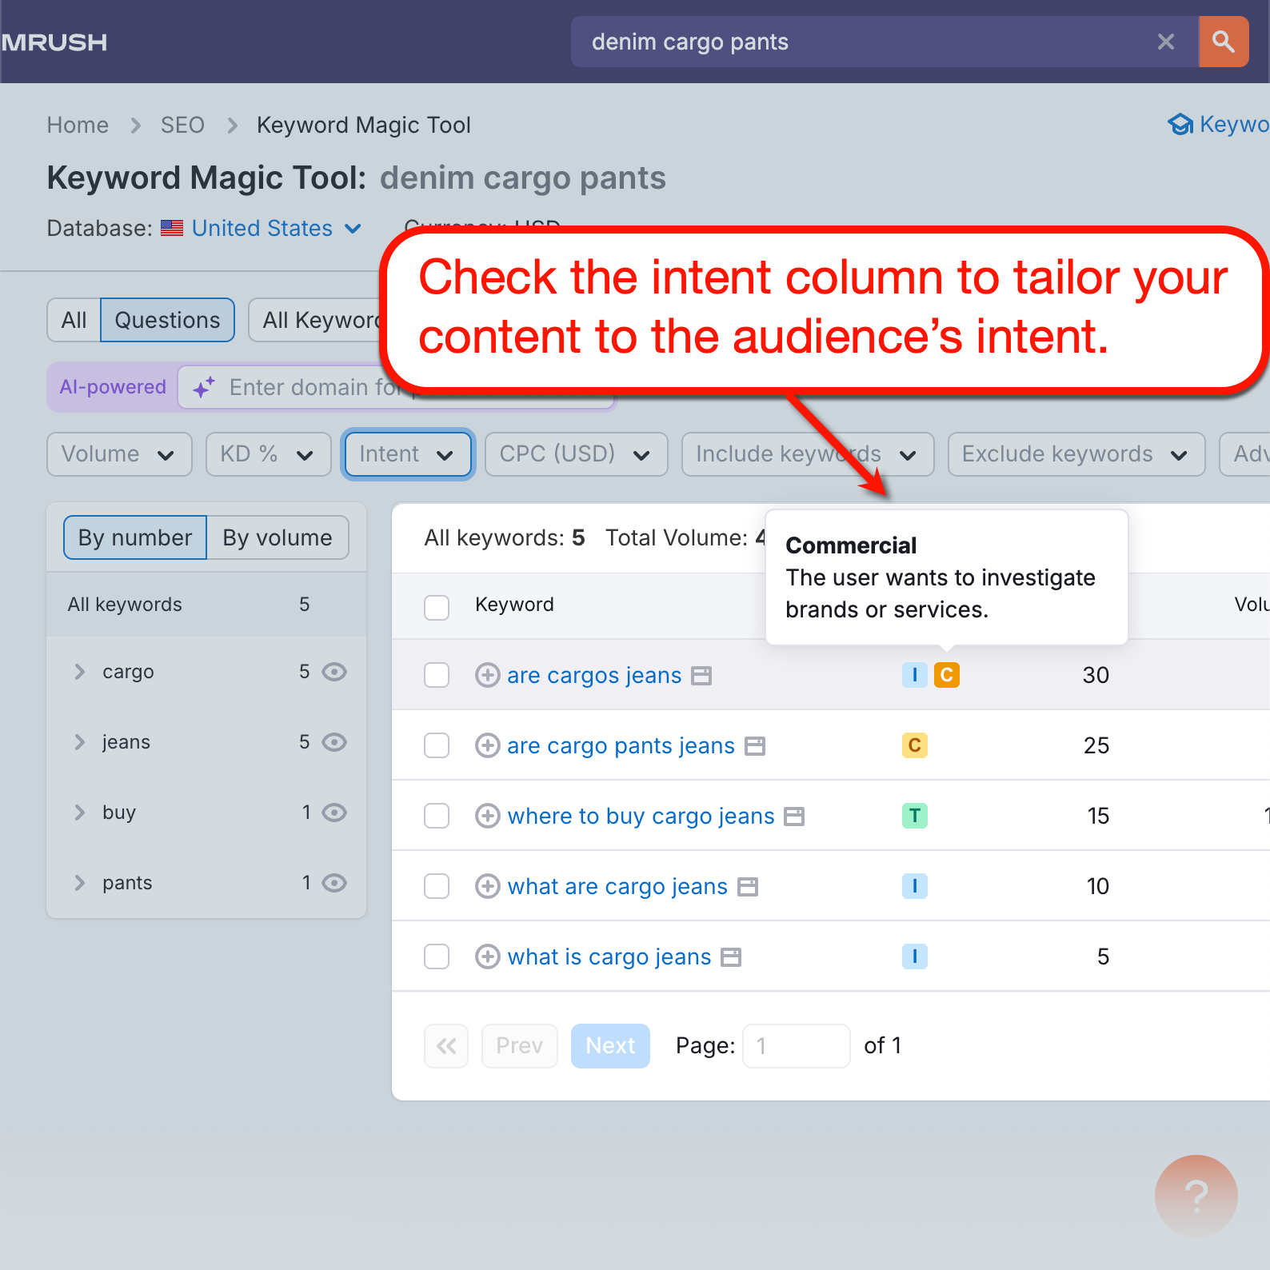
Task: Open the round help question mark button
Action: [x=1196, y=1196]
